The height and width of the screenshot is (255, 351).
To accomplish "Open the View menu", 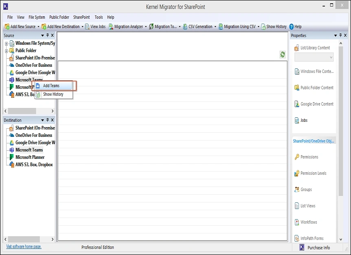I will coord(21,17).
